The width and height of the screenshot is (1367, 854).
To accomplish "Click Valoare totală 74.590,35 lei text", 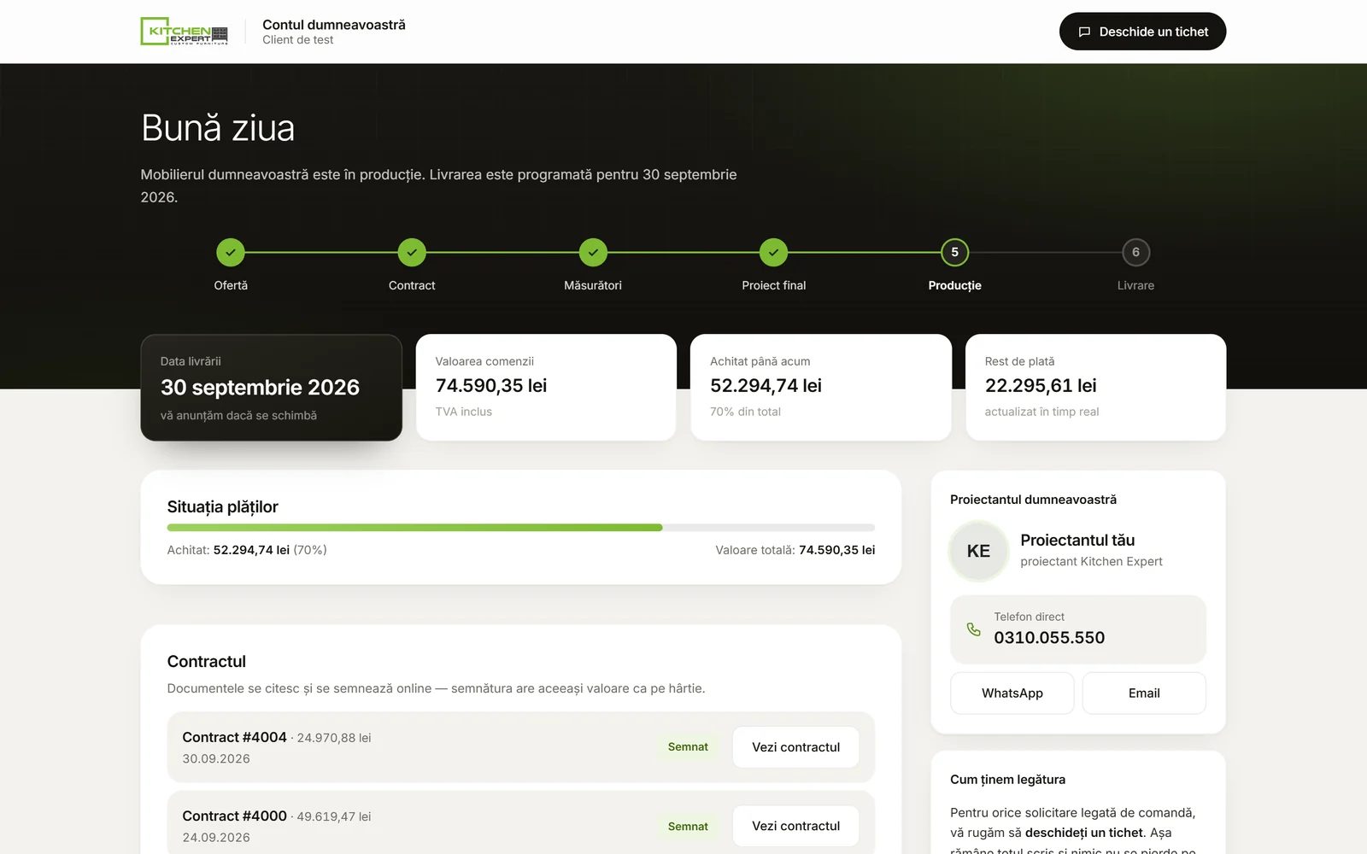I will tap(795, 550).
